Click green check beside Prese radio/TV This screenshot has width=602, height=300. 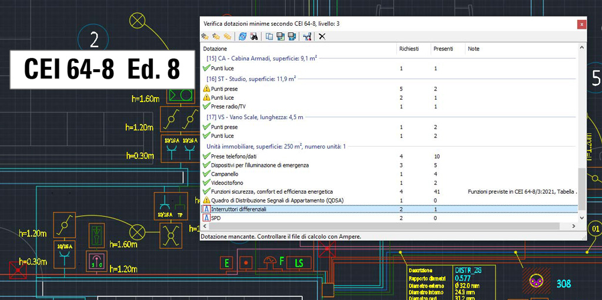click(x=206, y=106)
